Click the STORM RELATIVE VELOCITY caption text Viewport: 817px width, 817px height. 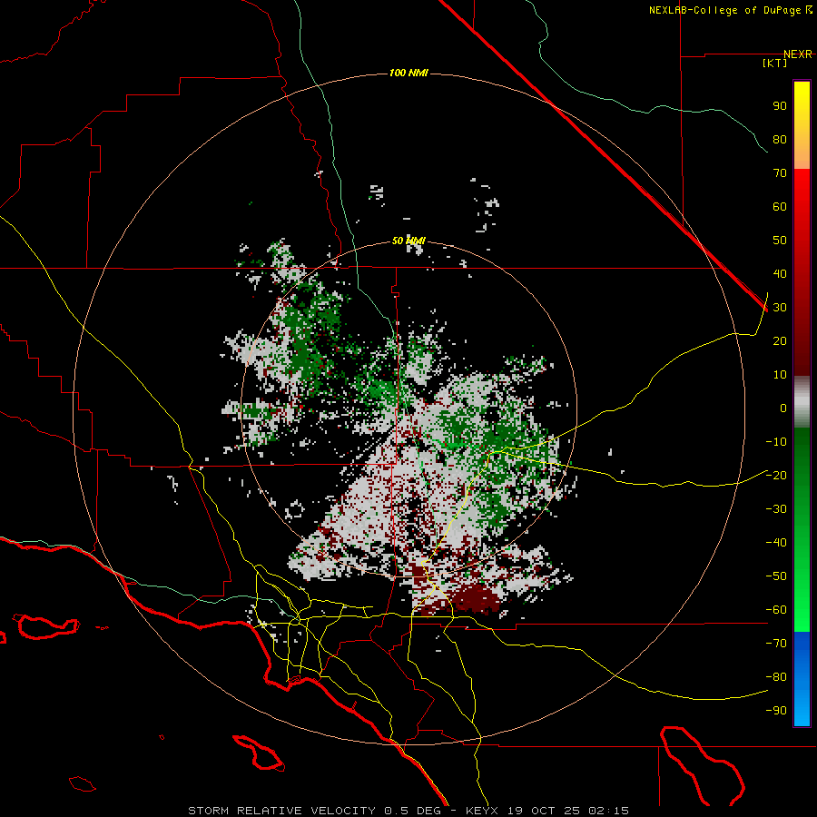(282, 811)
